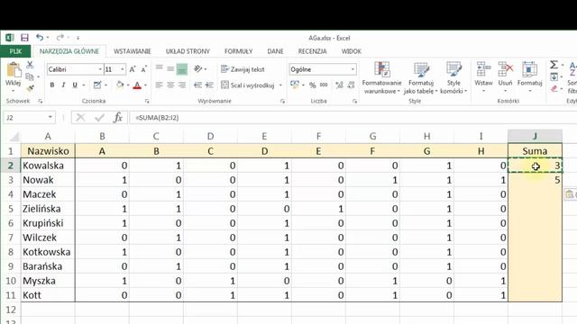The image size is (577, 324).
Task: Switch to DANE tab
Action: tap(275, 51)
